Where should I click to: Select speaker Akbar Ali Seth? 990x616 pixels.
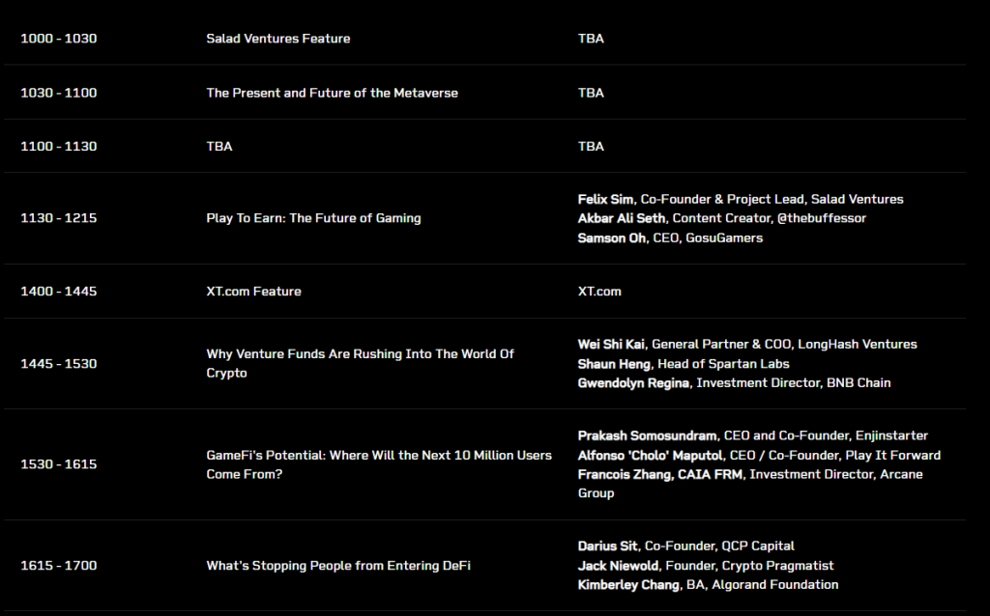pos(622,218)
